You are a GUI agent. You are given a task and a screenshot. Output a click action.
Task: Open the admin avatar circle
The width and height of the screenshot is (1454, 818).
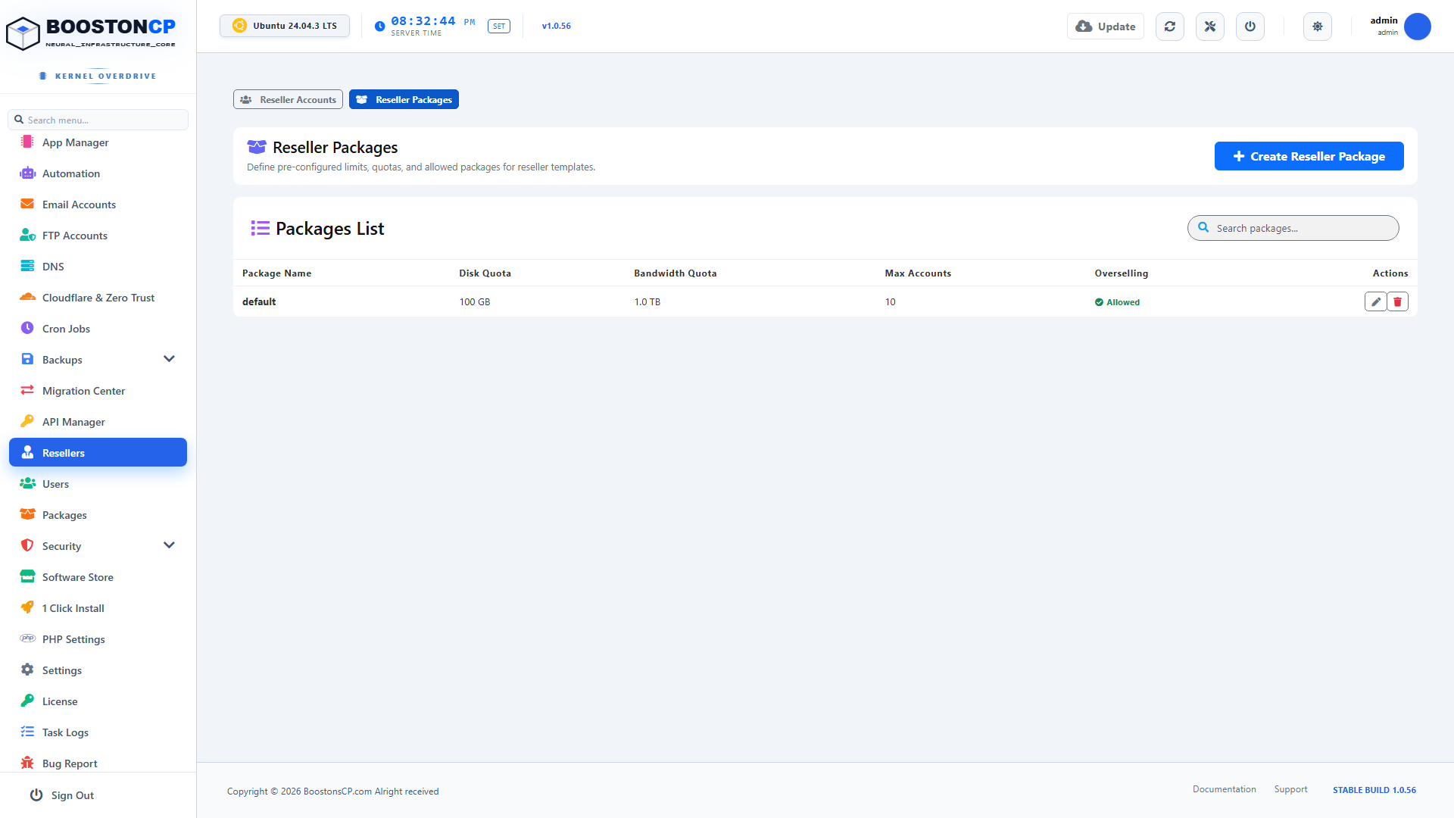1418,27
